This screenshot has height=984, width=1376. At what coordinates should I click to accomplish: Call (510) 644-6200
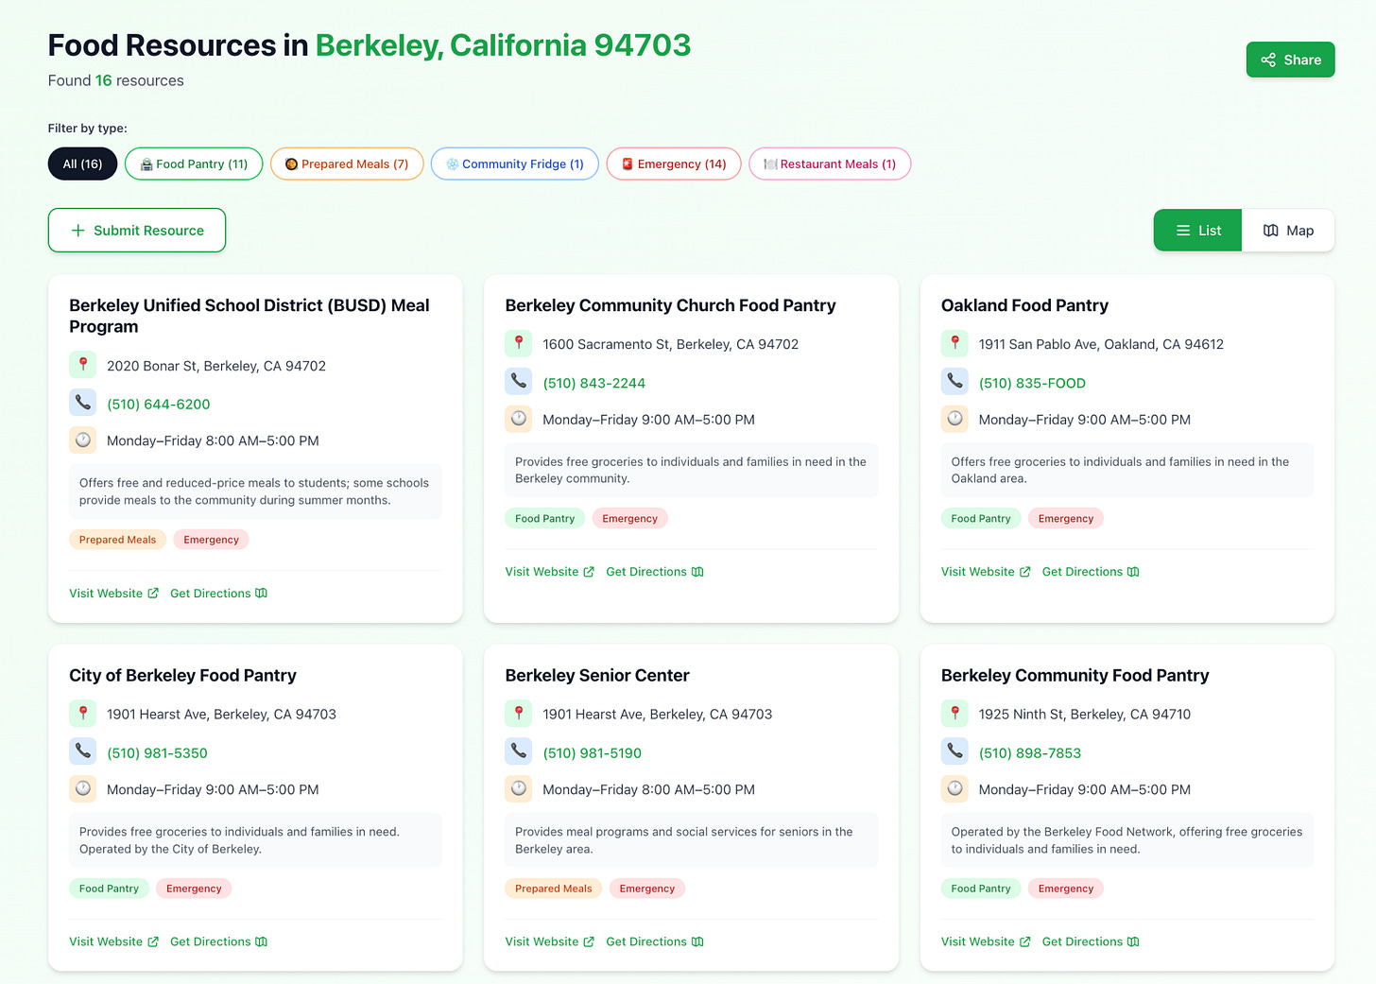[158, 404]
